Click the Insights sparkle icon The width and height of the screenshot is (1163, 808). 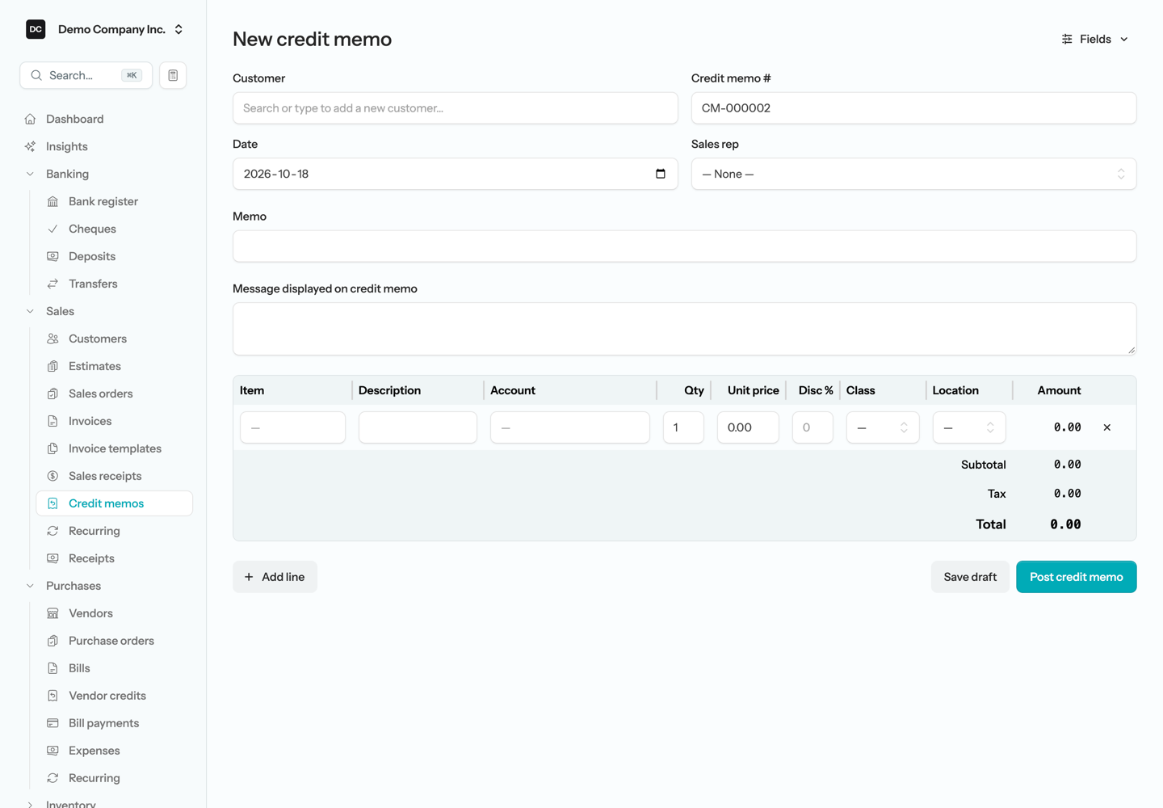[x=30, y=146]
